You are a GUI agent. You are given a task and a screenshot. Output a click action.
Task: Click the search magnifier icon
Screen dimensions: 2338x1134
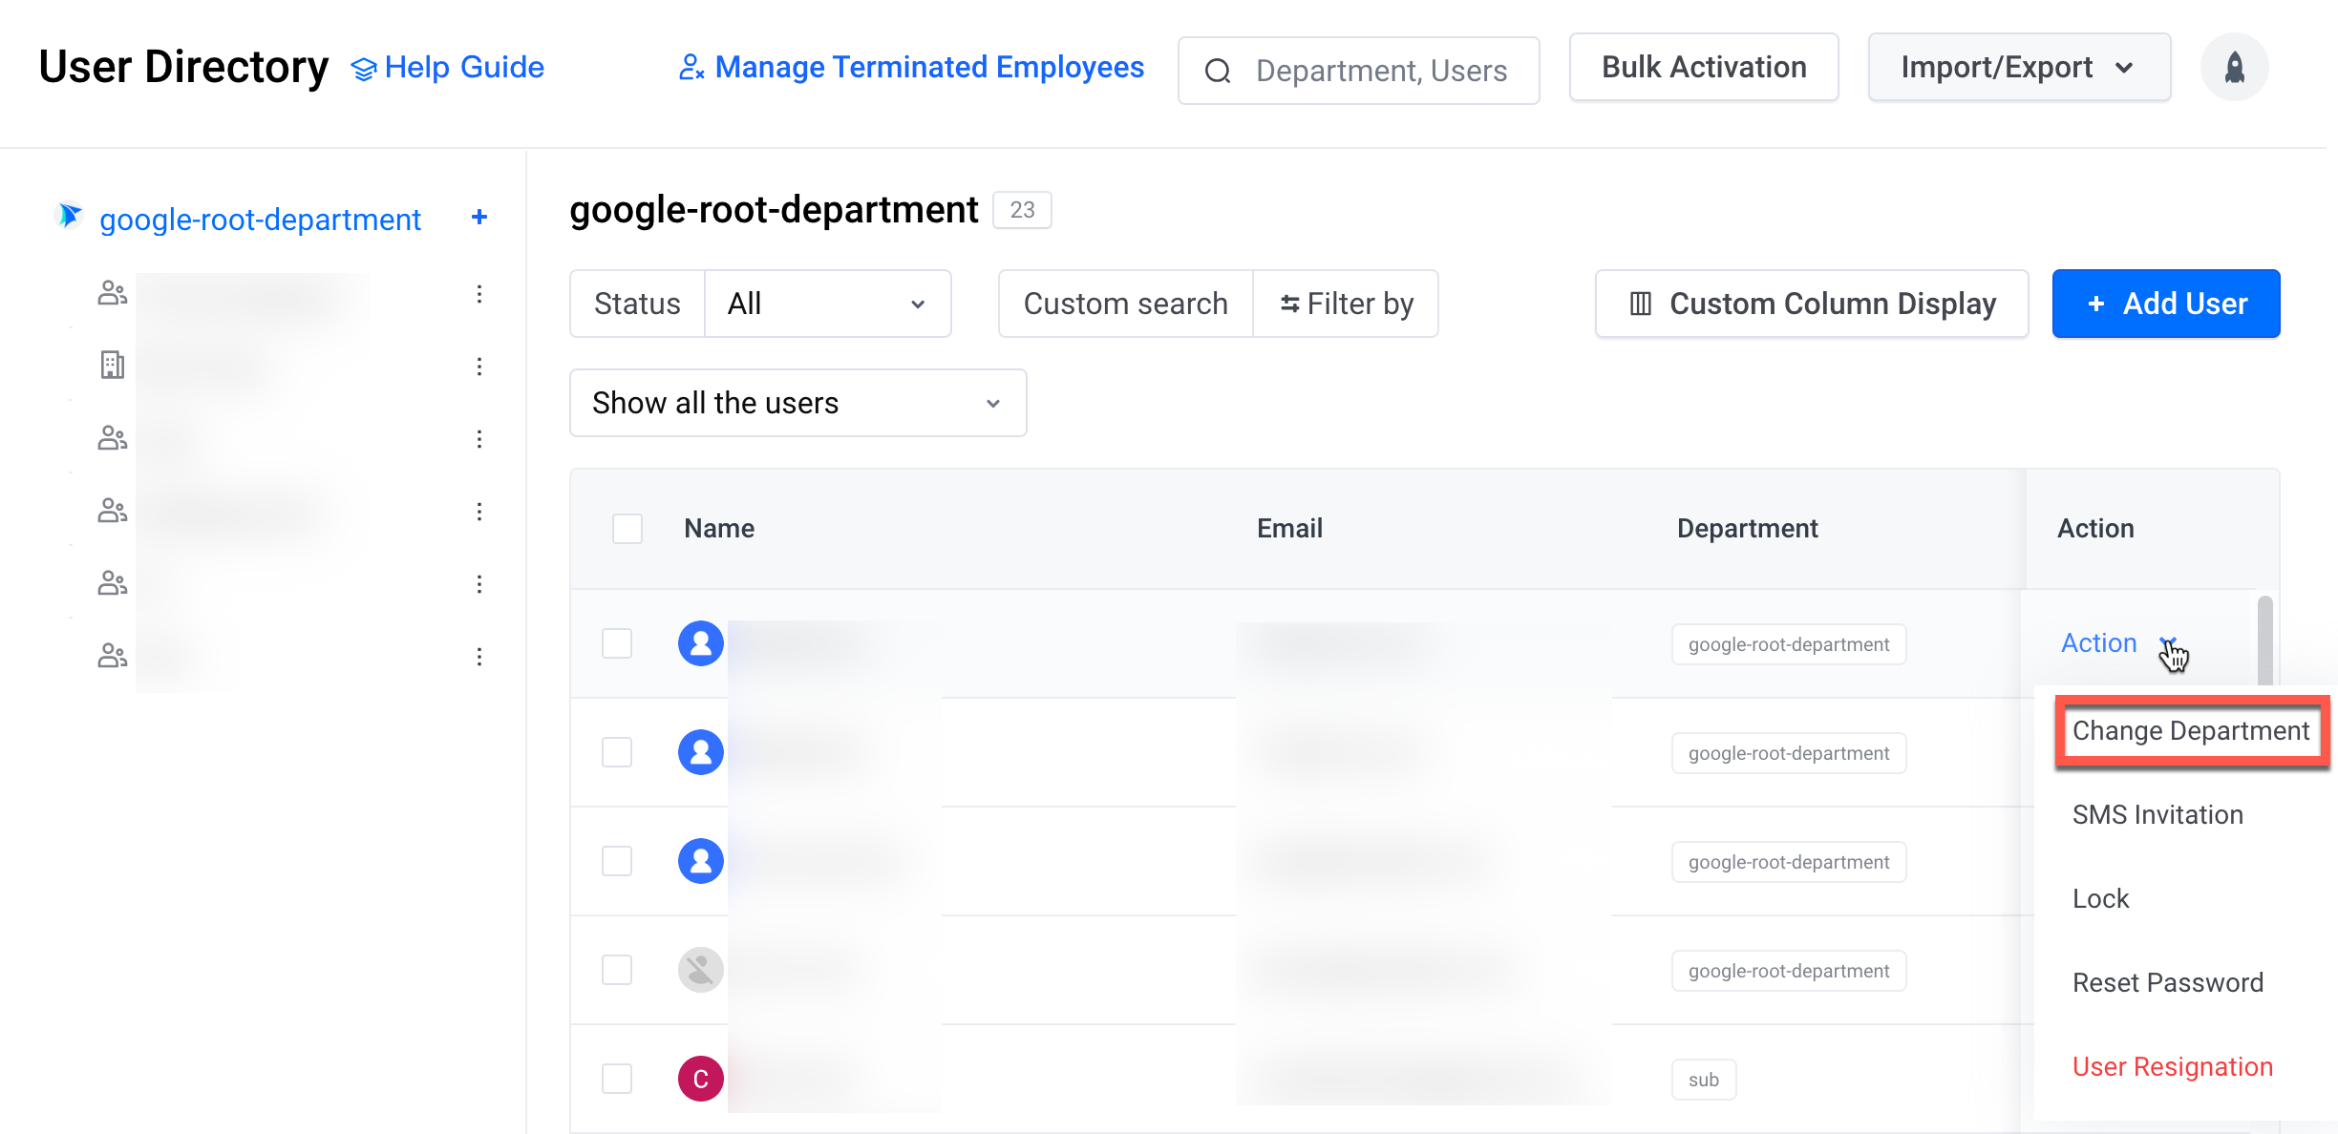click(1218, 71)
